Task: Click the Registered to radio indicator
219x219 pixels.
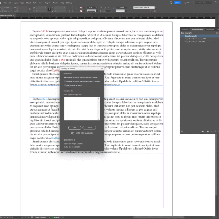Action: click(x=64, y=140)
